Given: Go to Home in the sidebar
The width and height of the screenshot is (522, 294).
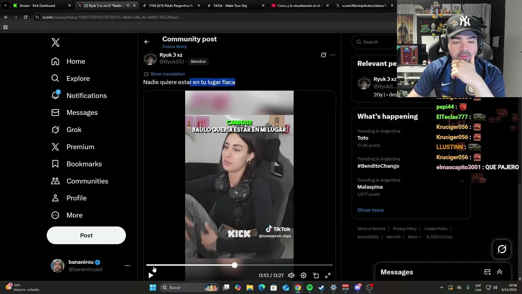Looking at the screenshot, I should pyautogui.click(x=68, y=61).
